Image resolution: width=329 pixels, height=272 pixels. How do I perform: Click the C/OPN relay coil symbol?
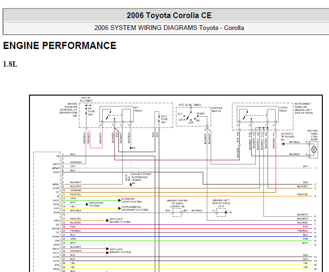(268, 115)
